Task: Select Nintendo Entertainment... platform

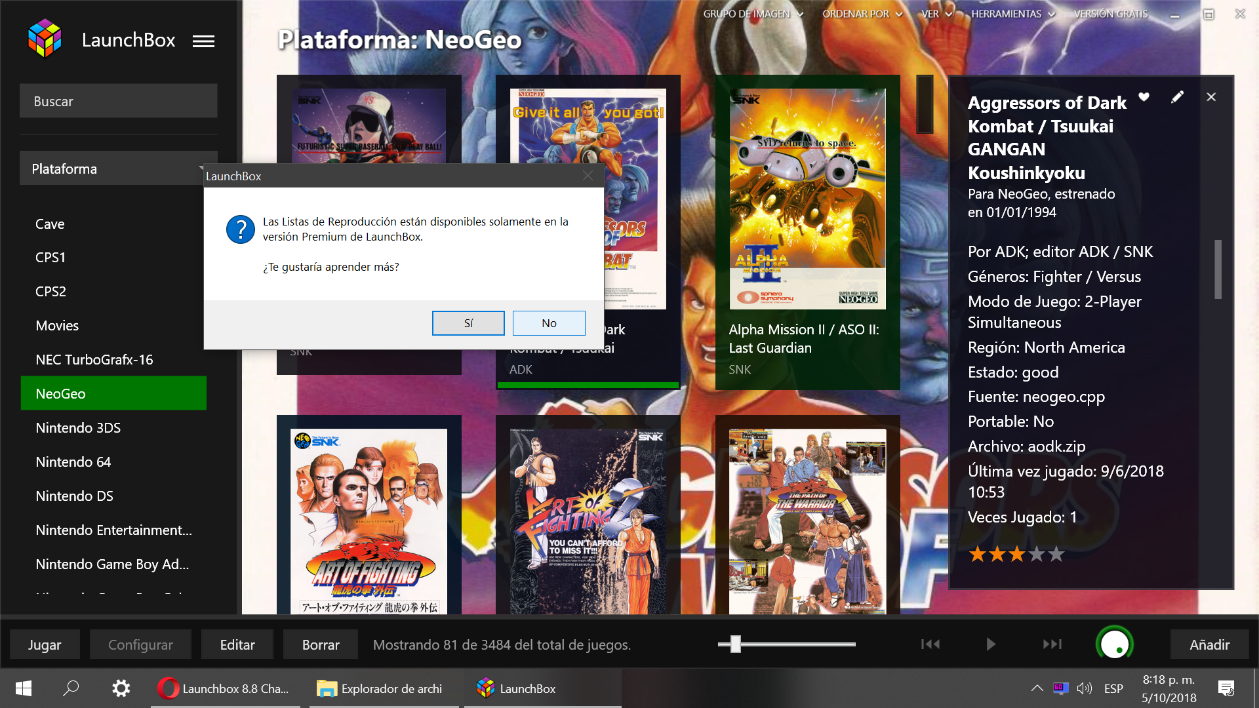Action: [113, 530]
